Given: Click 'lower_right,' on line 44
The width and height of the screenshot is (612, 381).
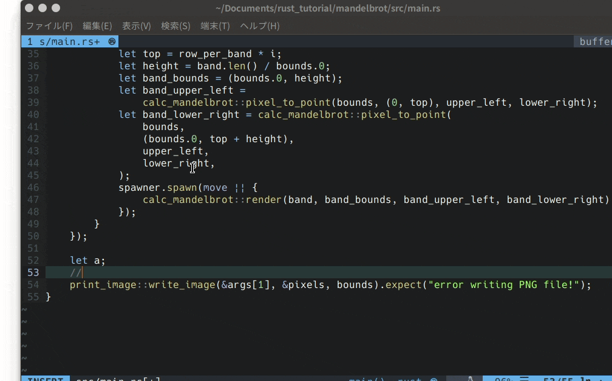Looking at the screenshot, I should (x=178, y=163).
